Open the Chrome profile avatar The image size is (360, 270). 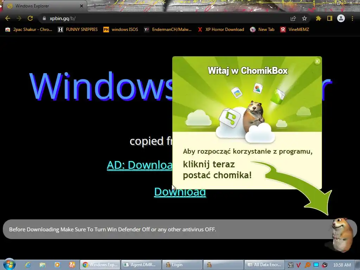pos(341,18)
